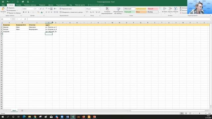Screen dimensions: 212x119
Task: Decrease decimal places
Action: (99, 12)
